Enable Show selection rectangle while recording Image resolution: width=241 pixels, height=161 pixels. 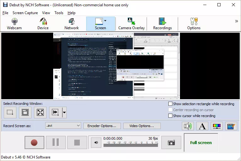tap(170, 104)
